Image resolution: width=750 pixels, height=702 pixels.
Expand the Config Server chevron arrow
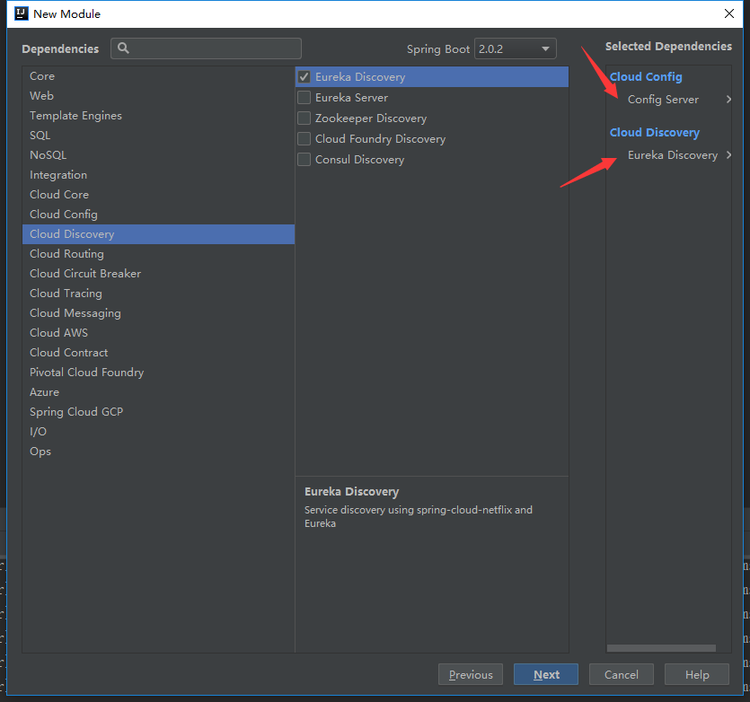point(728,99)
